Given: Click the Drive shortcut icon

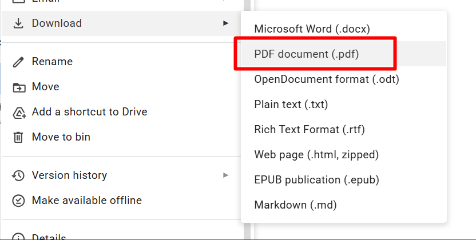Looking at the screenshot, I should pos(18,113).
